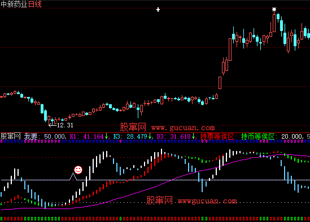Screen dimensions: 310x222
Task: Open the wwwgucuan.com watermark in indicator pane
Action: 207,201
